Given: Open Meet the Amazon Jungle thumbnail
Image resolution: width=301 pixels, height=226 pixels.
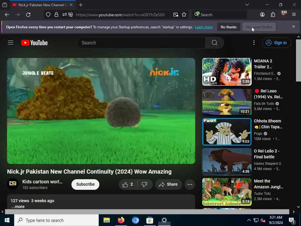Looking at the screenshot, I should [x=227, y=192].
